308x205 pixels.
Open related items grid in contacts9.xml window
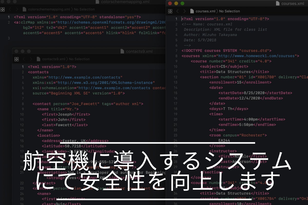[16, 59]
